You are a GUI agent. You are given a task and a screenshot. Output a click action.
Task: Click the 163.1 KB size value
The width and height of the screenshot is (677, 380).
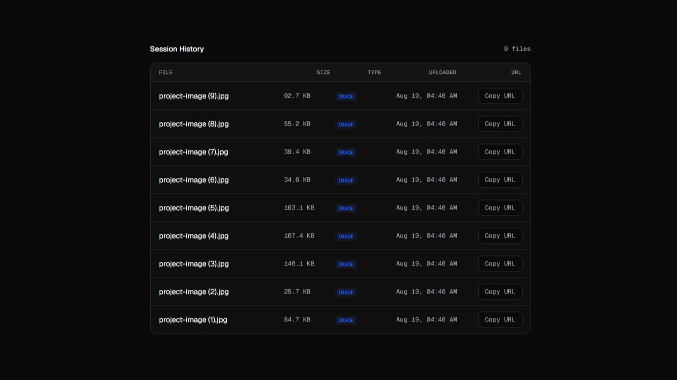tap(299, 208)
